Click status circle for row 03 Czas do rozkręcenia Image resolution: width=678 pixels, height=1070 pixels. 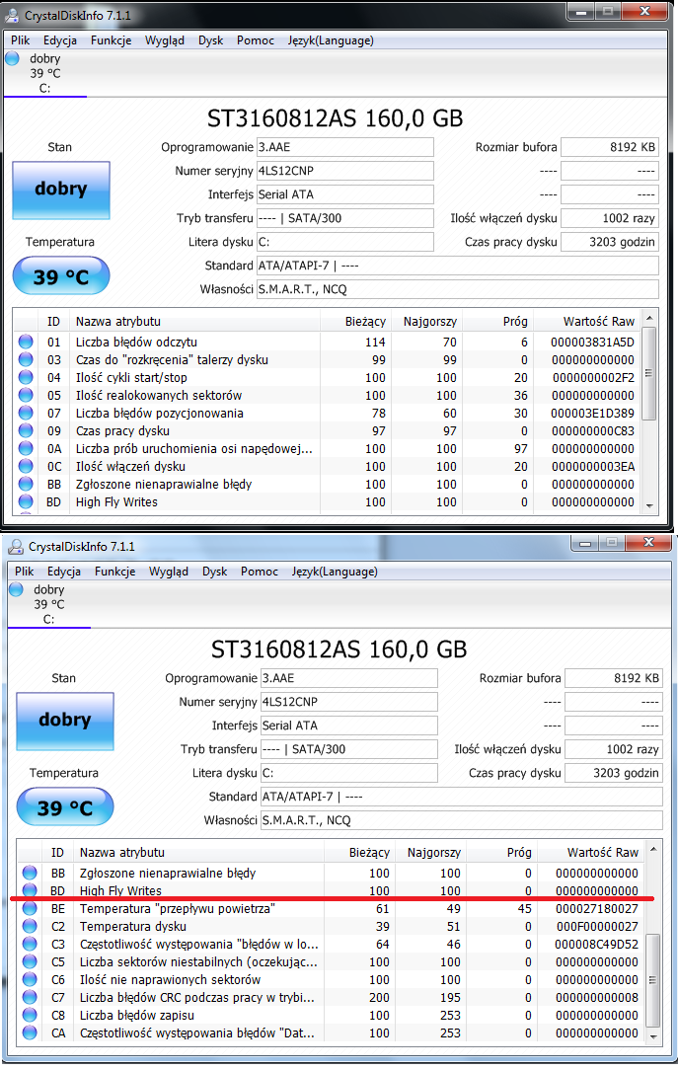(26, 359)
